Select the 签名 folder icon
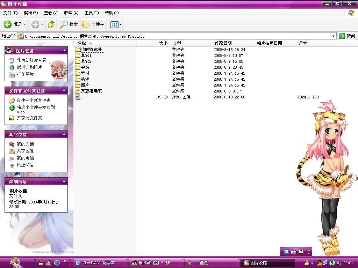Viewport: 358px width, 268px height. point(78,67)
